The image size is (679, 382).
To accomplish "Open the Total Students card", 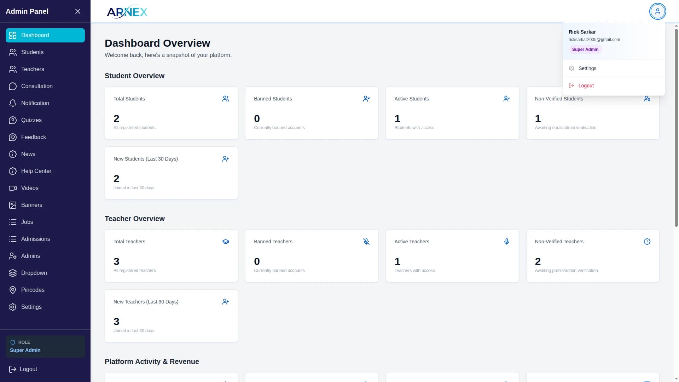I will click(171, 113).
